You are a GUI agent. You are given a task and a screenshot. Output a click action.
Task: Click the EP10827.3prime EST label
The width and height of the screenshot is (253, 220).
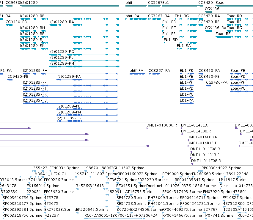[237, 198]
